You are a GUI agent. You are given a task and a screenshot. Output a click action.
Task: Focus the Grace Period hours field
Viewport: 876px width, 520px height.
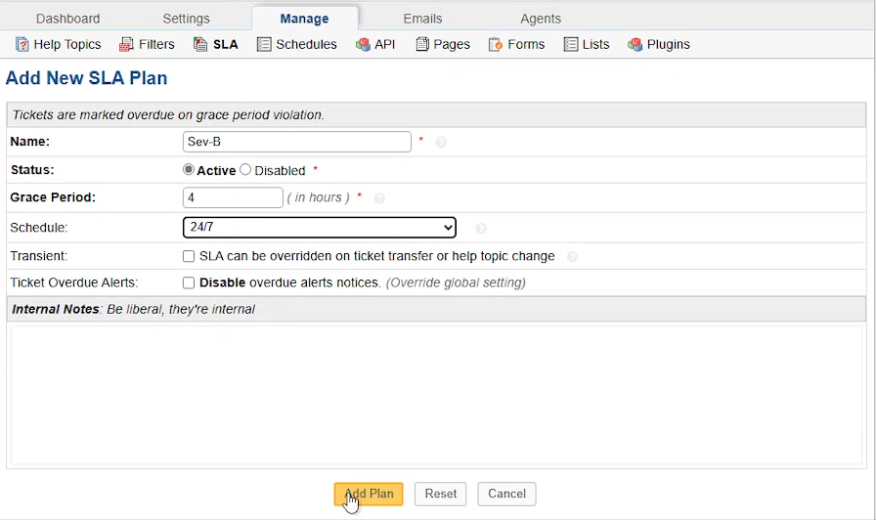coord(233,197)
